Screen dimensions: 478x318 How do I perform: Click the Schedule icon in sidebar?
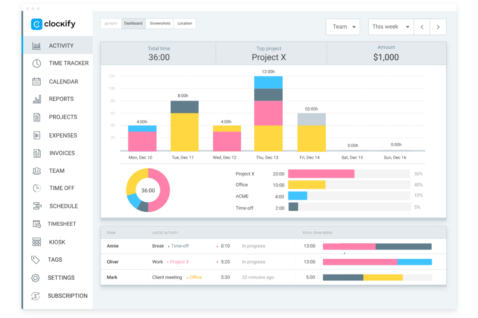click(x=37, y=206)
